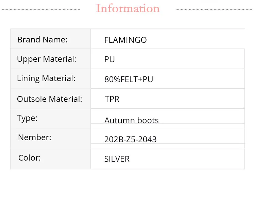Click 'Material:' right after the word Lining
255x203 pixels.
click(x=58, y=78)
